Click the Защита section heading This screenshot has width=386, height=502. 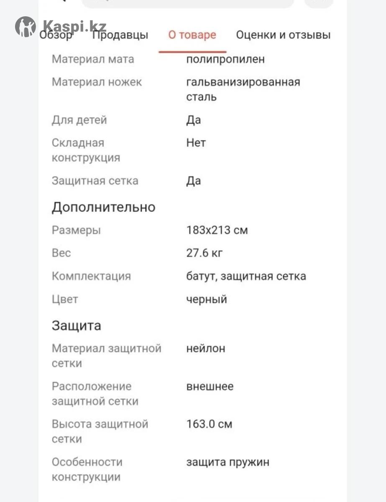pos(76,325)
